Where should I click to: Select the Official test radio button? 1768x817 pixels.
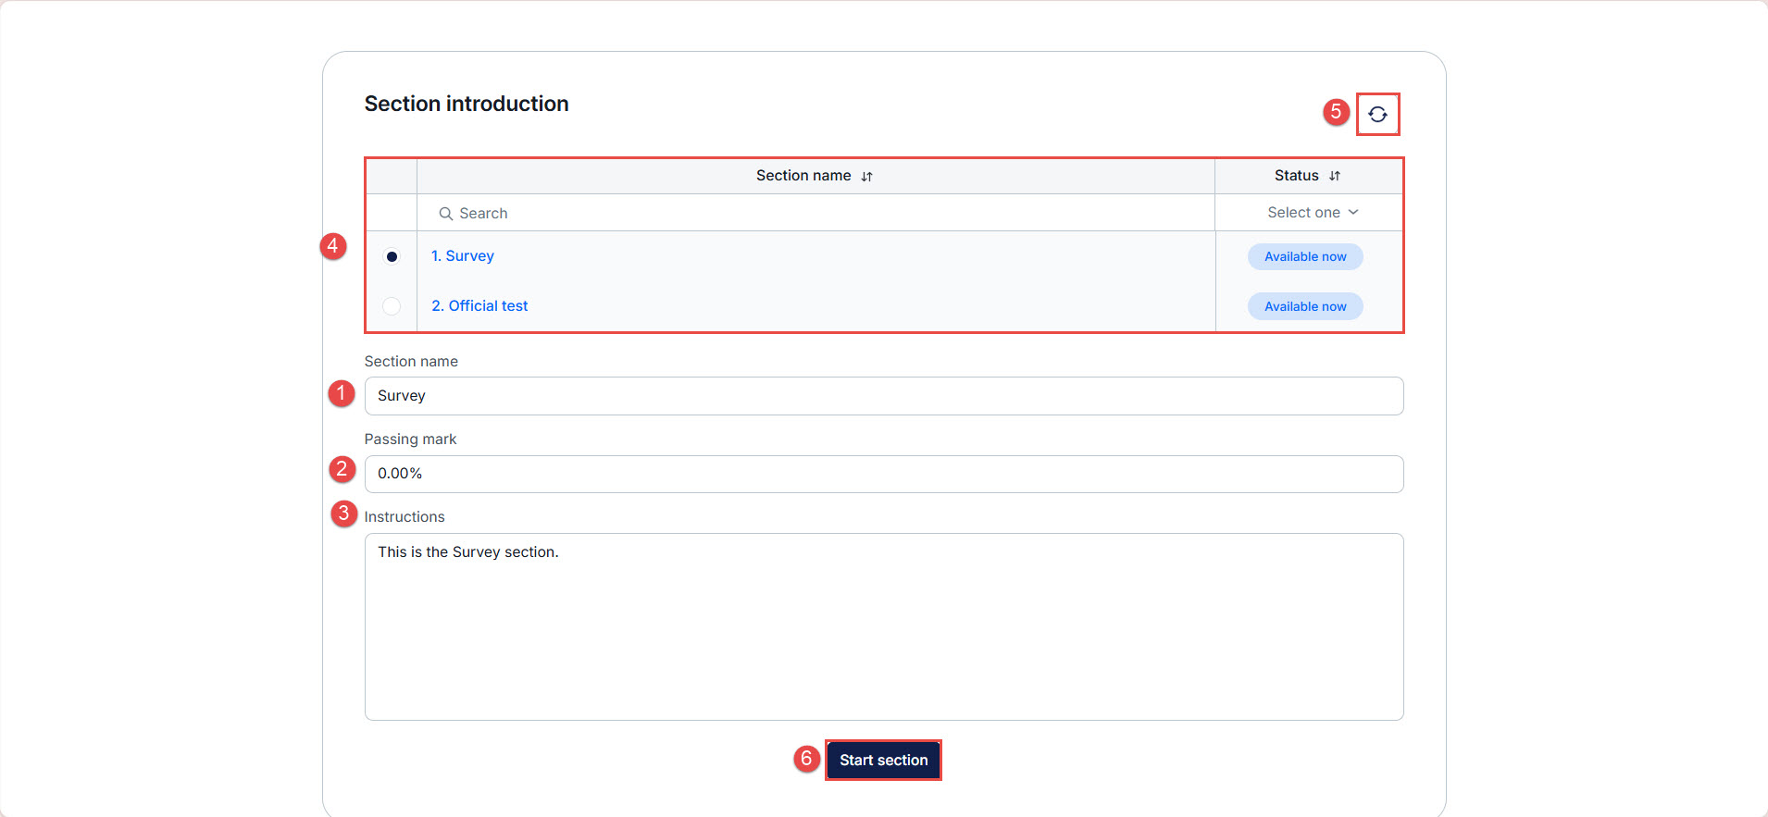pyautogui.click(x=392, y=306)
